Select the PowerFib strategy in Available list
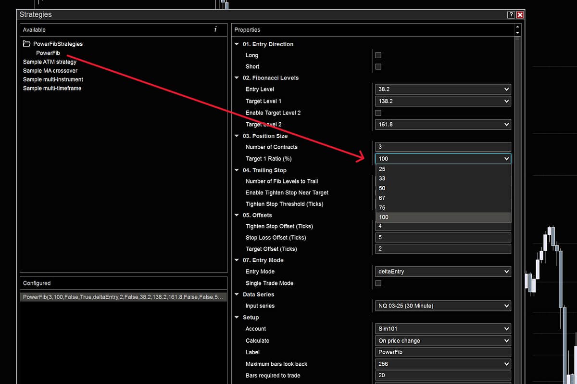The width and height of the screenshot is (577, 384). pyautogui.click(x=48, y=53)
